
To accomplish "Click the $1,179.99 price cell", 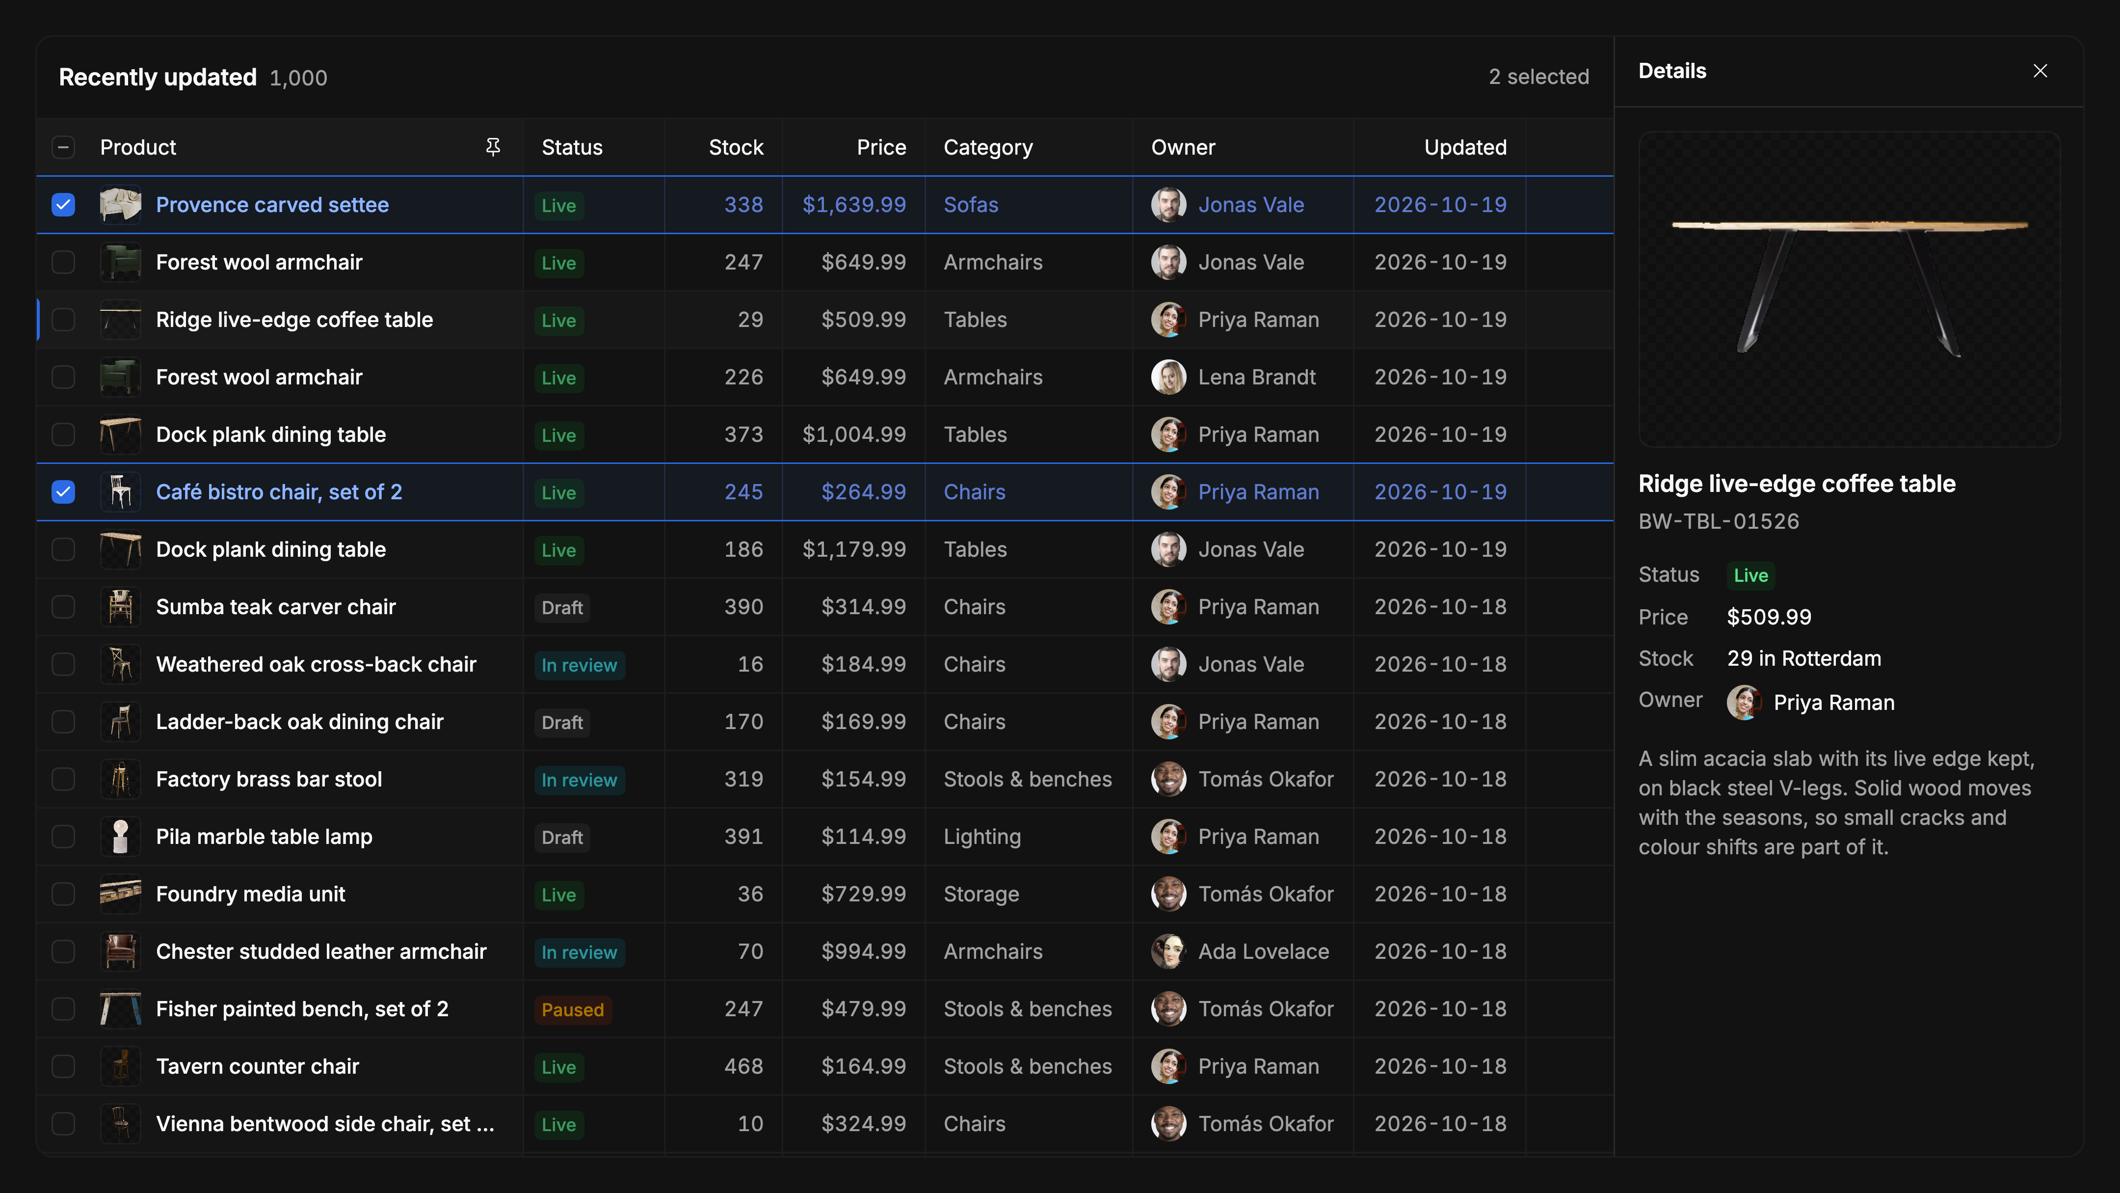I will (854, 549).
